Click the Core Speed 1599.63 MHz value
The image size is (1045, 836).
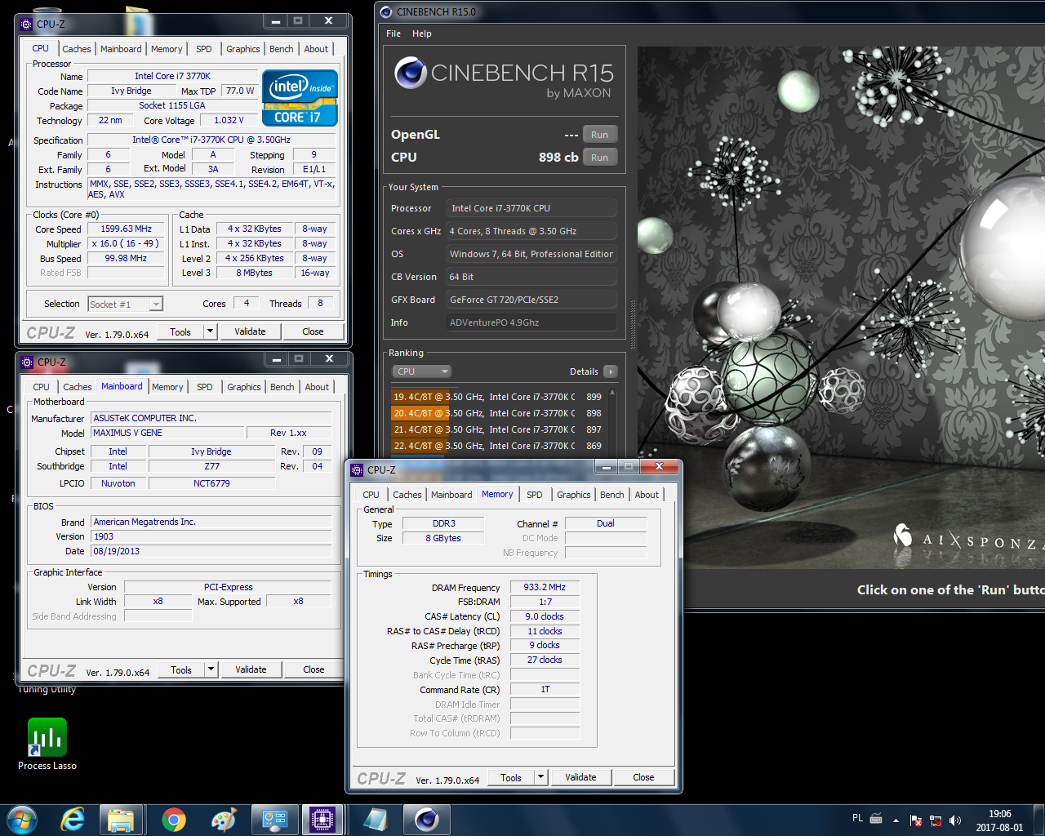126,229
